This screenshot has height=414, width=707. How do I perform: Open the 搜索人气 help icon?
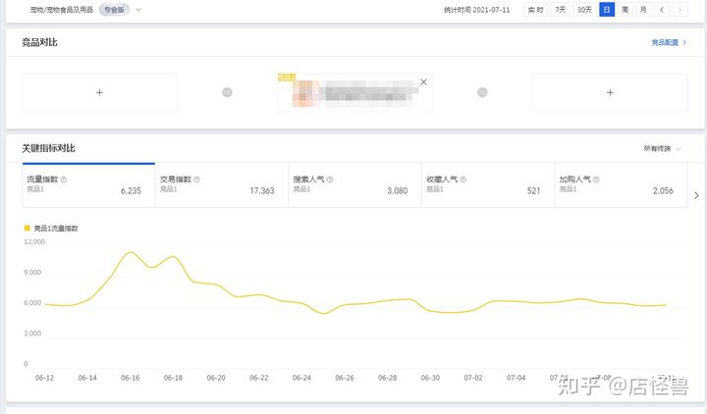330,180
